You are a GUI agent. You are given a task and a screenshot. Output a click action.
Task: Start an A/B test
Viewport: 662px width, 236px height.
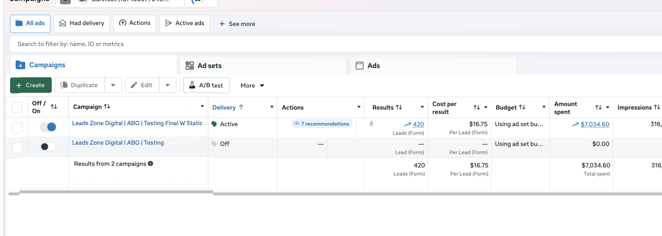[x=206, y=85]
